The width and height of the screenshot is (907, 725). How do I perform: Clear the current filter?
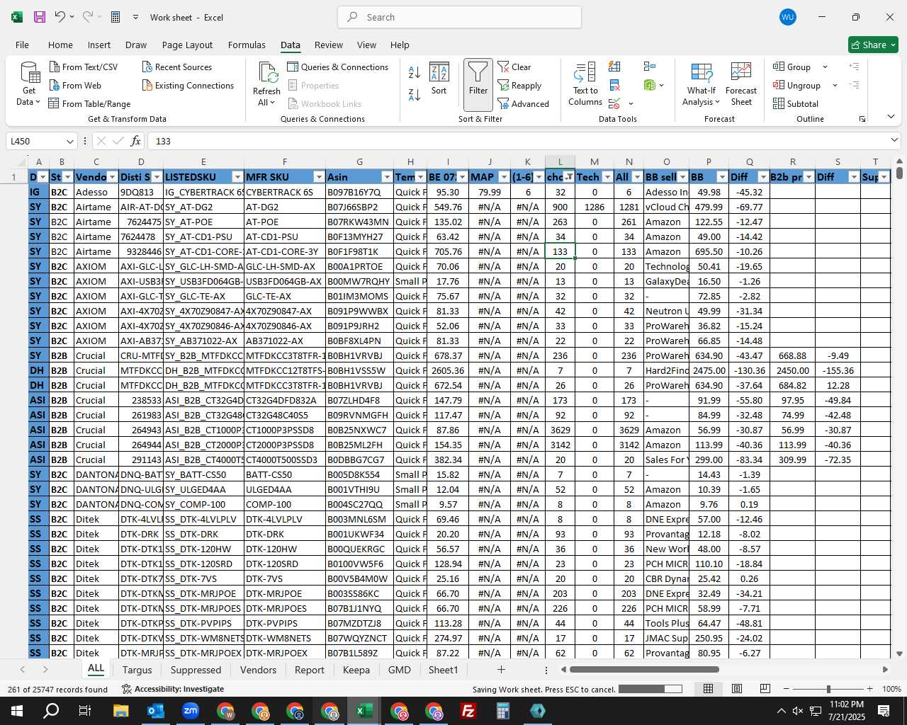pyautogui.click(x=514, y=67)
